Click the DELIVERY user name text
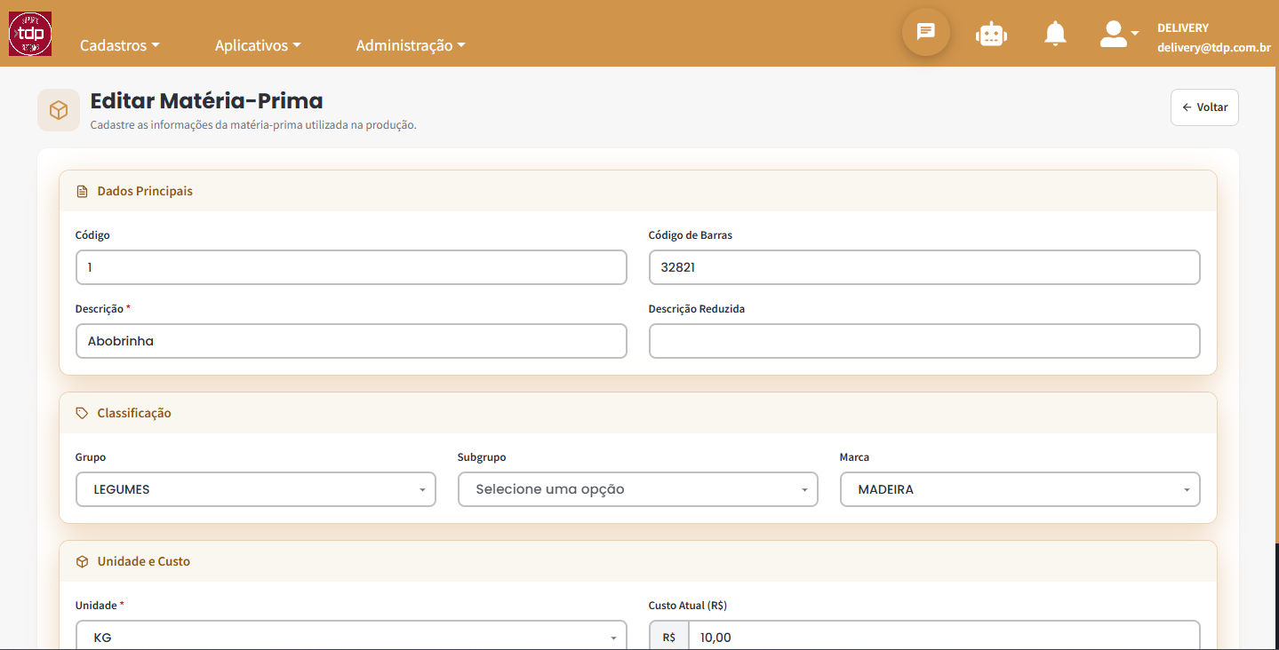The image size is (1279, 650). (1183, 28)
